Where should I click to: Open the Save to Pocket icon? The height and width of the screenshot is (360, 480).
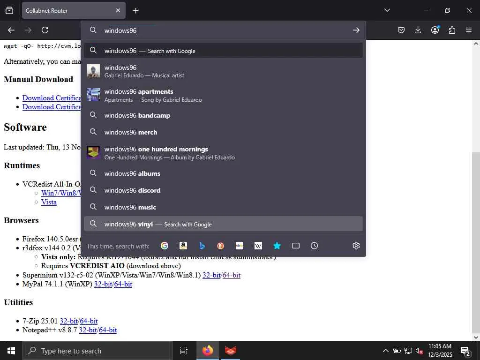pyautogui.click(x=401, y=30)
